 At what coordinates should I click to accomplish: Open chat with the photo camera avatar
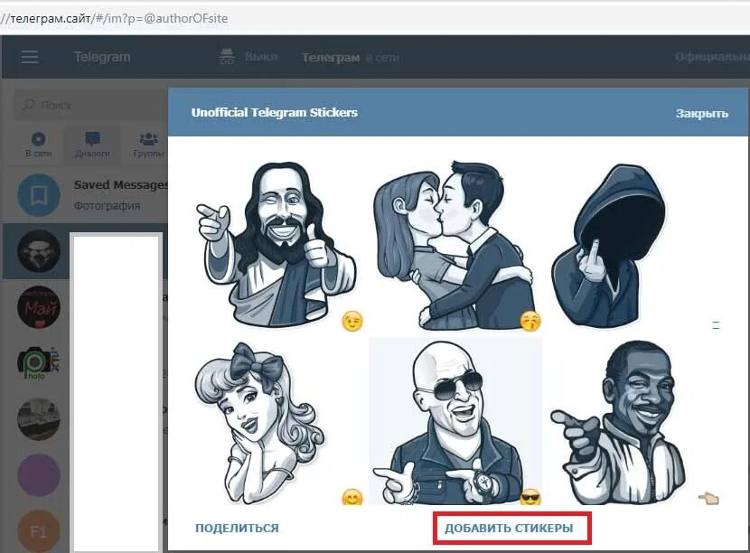39,363
